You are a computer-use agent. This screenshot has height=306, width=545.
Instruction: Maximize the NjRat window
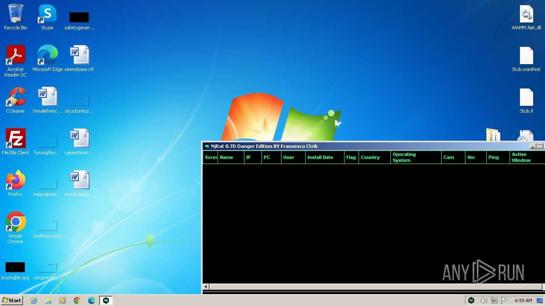(540, 146)
